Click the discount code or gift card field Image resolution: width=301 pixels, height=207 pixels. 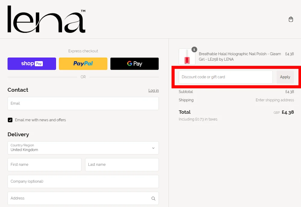[x=225, y=77]
